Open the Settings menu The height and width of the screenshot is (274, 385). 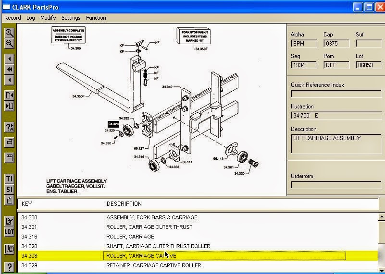tap(71, 18)
